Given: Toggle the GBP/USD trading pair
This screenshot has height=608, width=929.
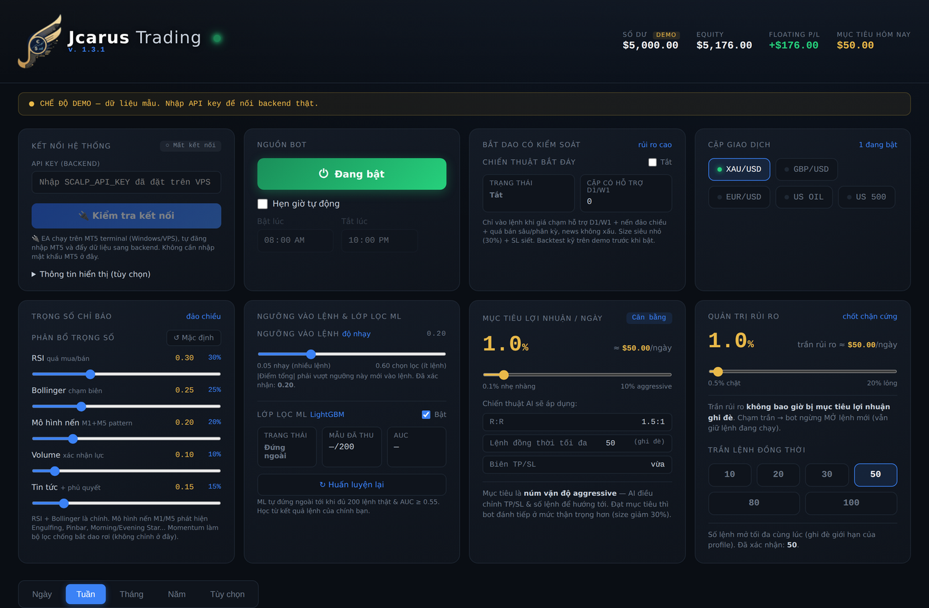Looking at the screenshot, I should [x=806, y=169].
